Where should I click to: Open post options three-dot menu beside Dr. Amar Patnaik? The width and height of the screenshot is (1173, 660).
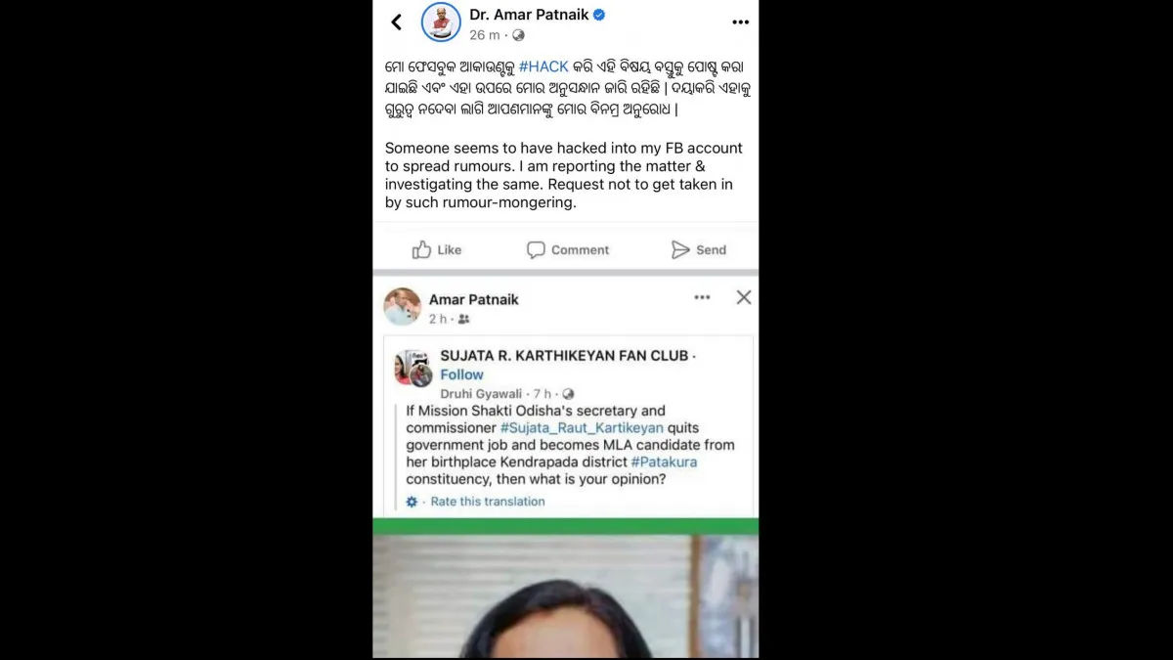[x=740, y=22]
